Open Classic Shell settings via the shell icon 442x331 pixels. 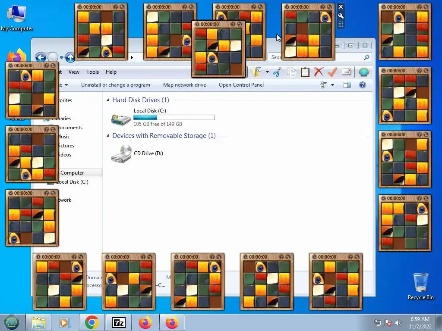pos(363,72)
